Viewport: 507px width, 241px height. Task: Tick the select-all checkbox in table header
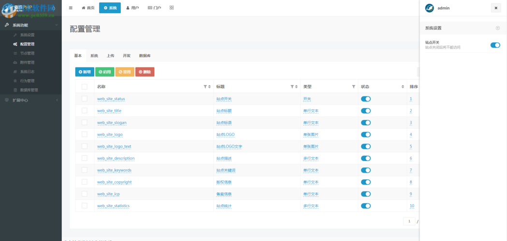(x=85, y=87)
